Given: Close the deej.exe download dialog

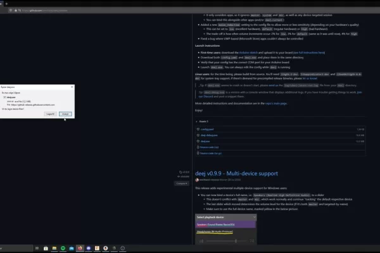Looking at the screenshot, I should [x=72, y=87].
